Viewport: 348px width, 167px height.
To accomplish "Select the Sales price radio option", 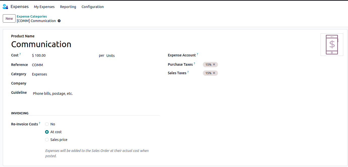I will point(47,140).
